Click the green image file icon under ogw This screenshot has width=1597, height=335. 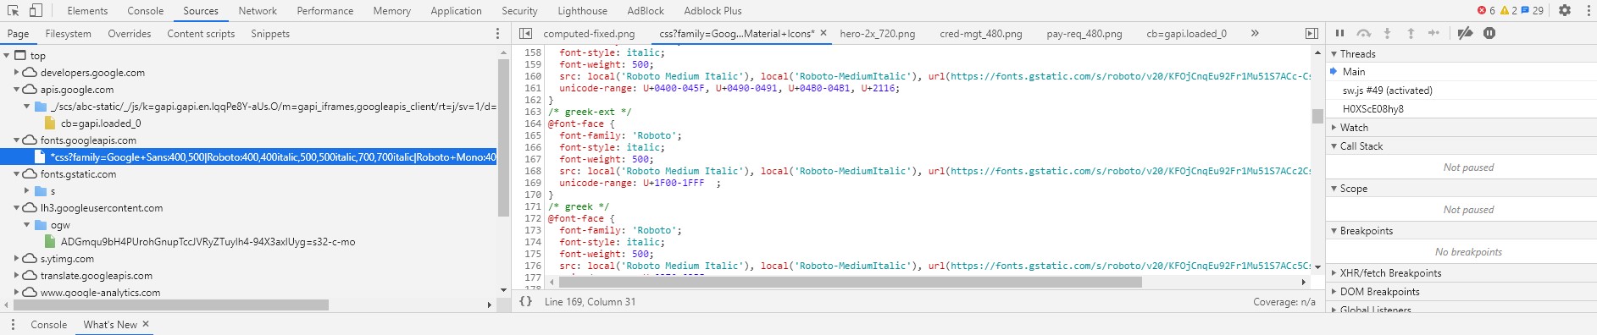click(x=50, y=241)
